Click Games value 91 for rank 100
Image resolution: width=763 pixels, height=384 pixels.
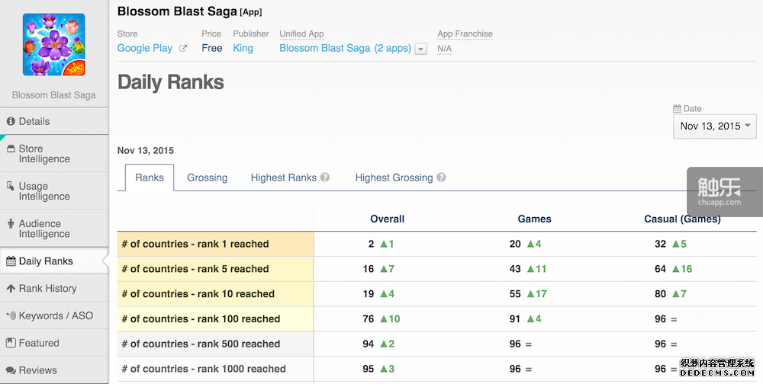pyautogui.click(x=515, y=319)
